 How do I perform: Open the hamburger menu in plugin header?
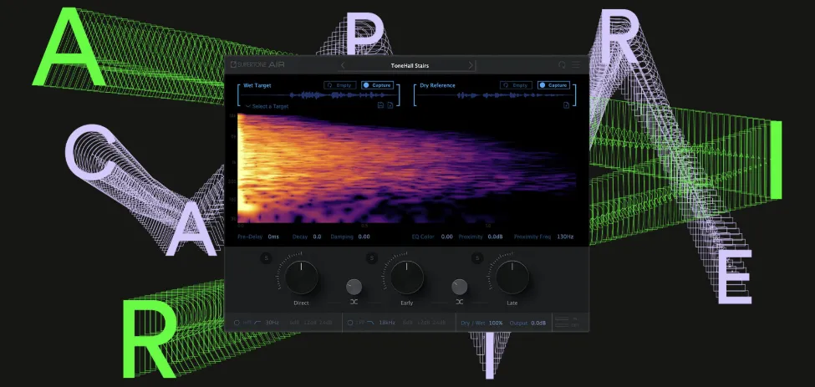(576, 65)
